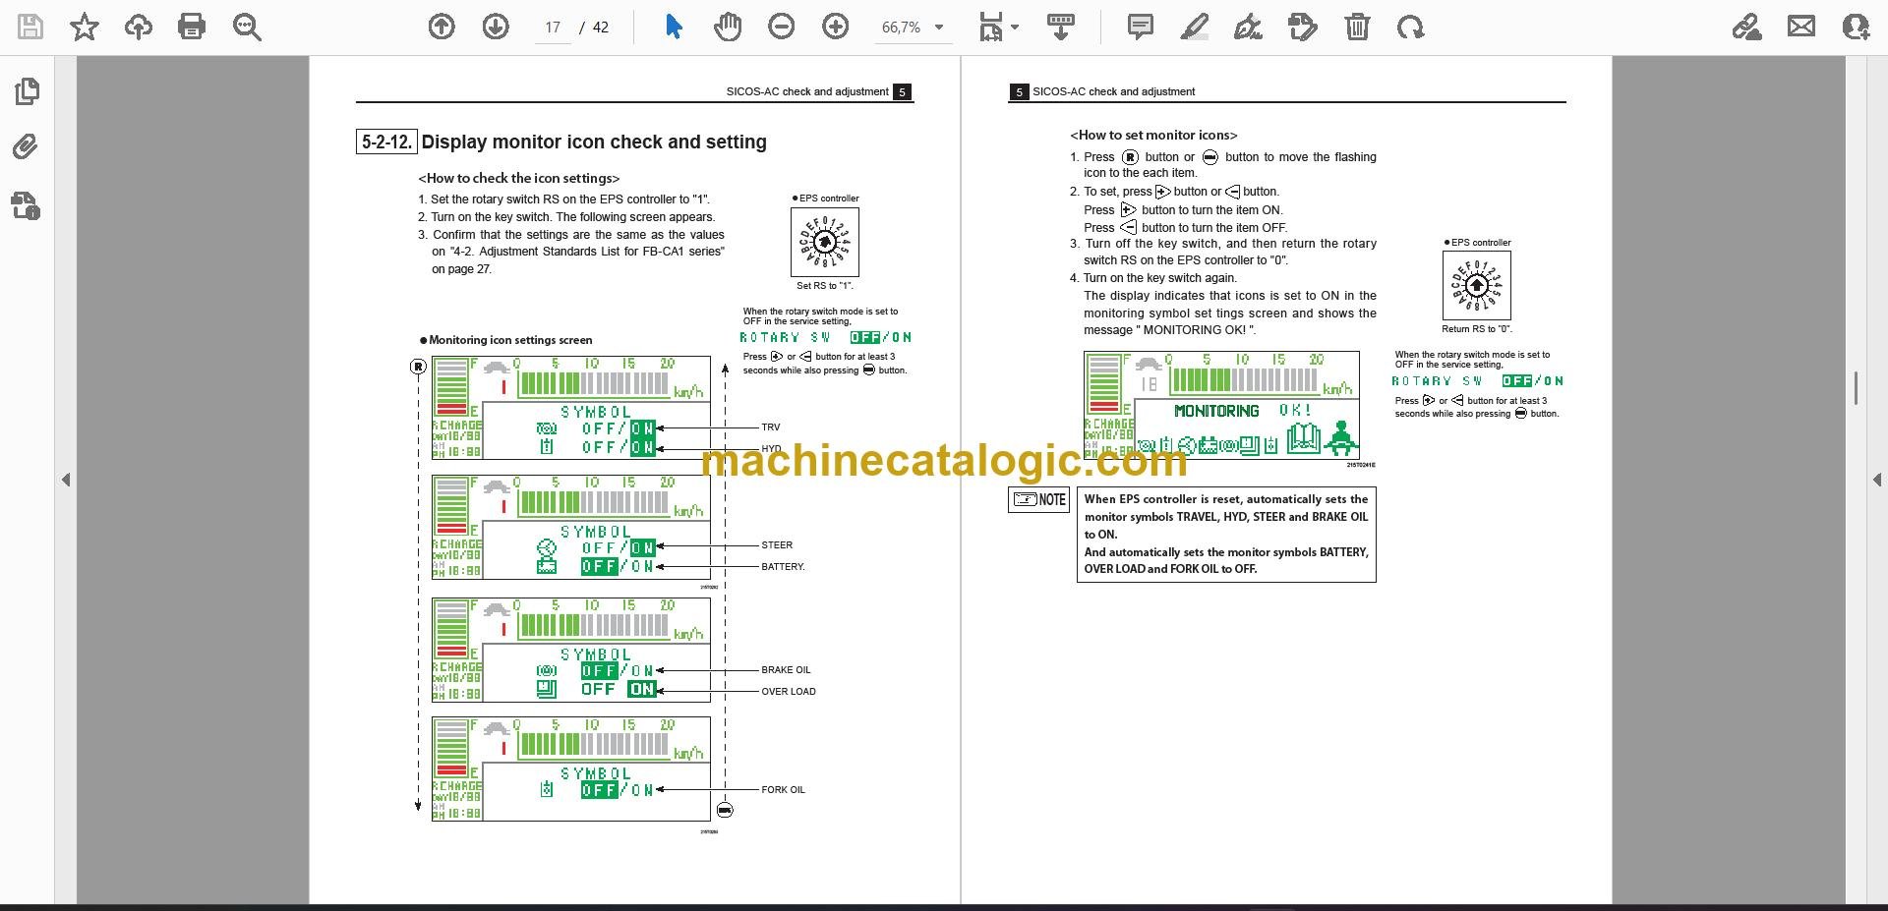
Task: Click the stamp tool icon
Action: click(1303, 27)
